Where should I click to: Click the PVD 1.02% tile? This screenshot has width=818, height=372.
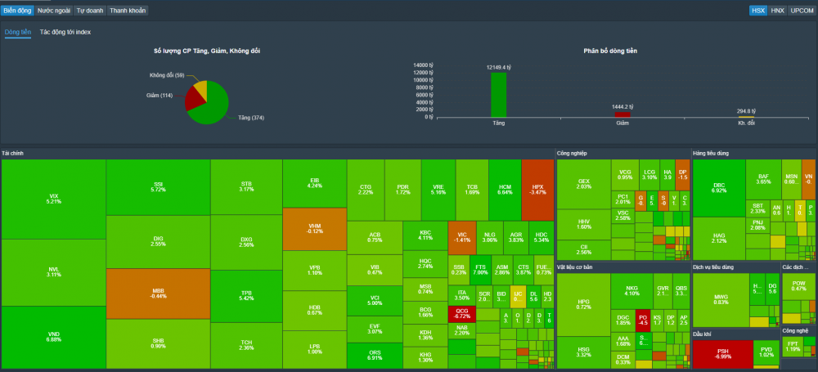[766, 352]
